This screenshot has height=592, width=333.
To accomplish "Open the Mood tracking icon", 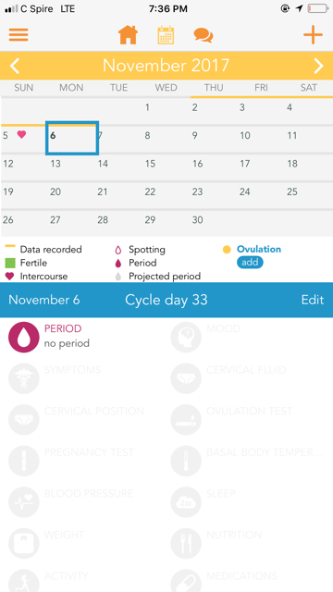I will (186, 337).
